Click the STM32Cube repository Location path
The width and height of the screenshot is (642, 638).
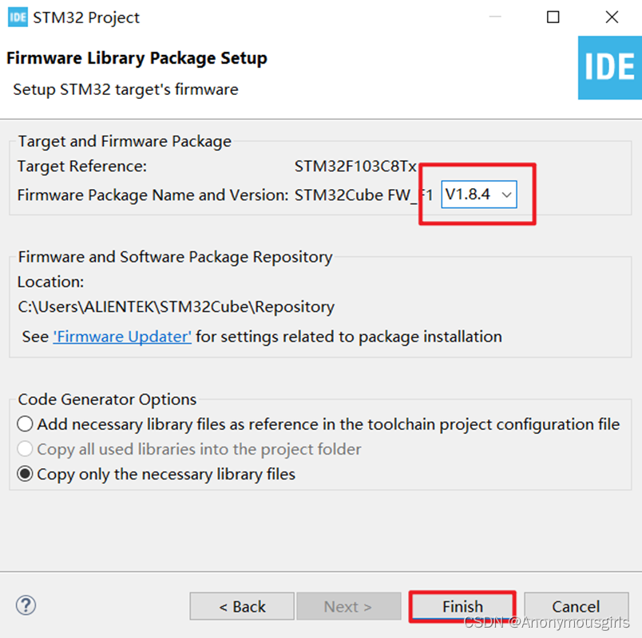point(174,306)
